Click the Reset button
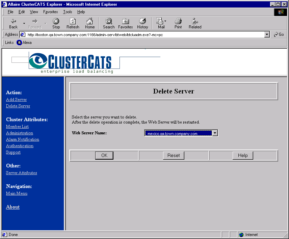 pyautogui.click(x=174, y=156)
